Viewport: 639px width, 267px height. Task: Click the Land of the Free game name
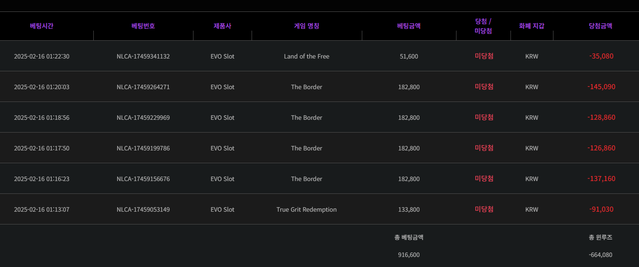coord(306,57)
